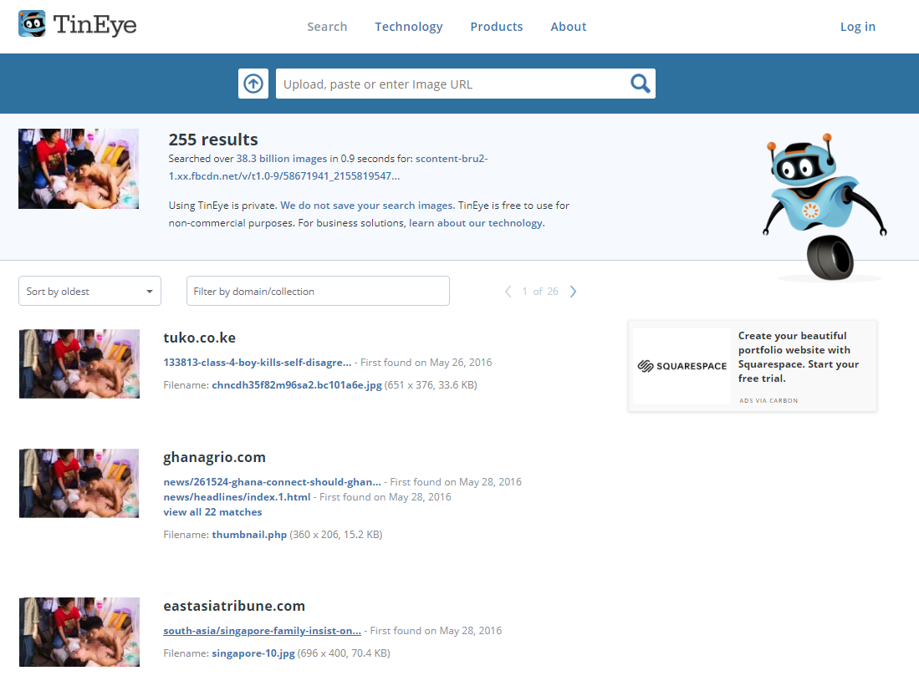Image resolution: width=919 pixels, height=686 pixels.
Task: Click the Squarespace ad logo
Action: tap(682, 366)
